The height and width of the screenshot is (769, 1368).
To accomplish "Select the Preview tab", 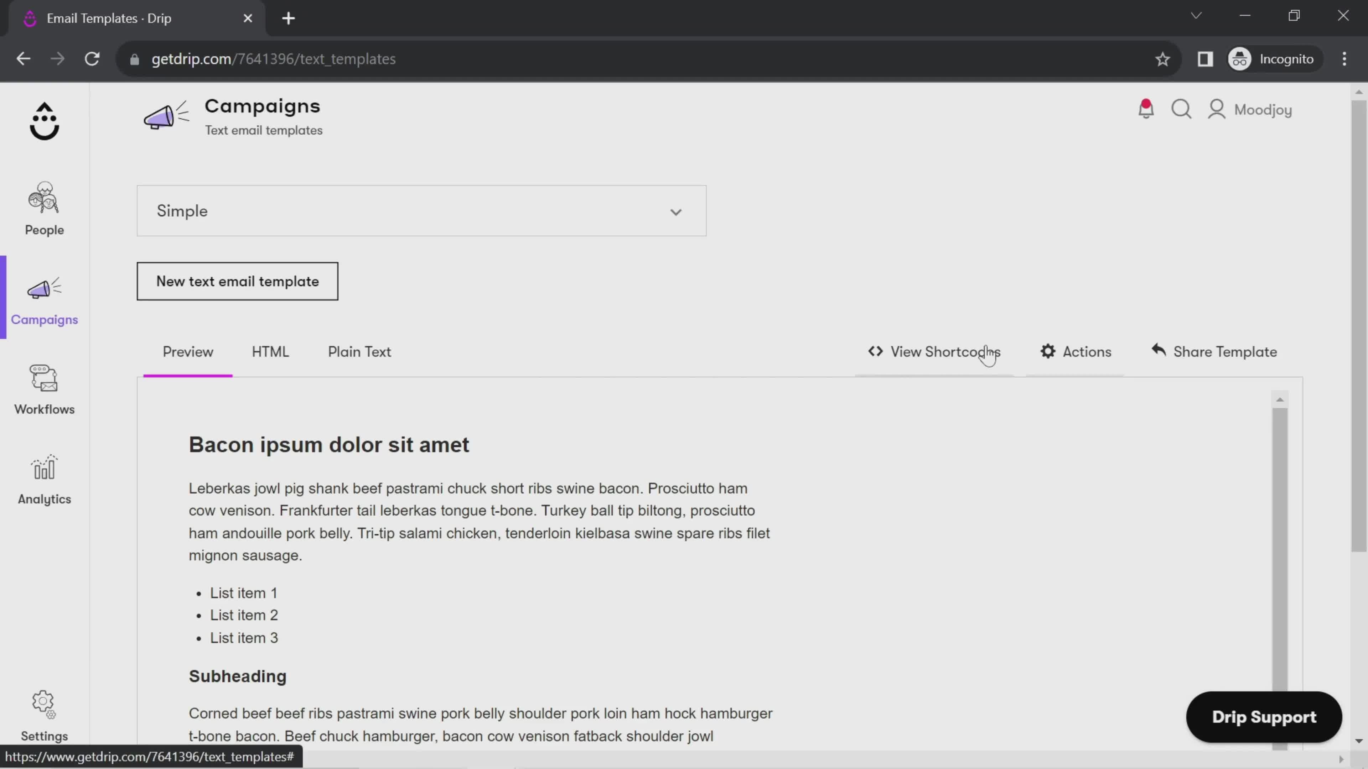I will click(188, 351).
